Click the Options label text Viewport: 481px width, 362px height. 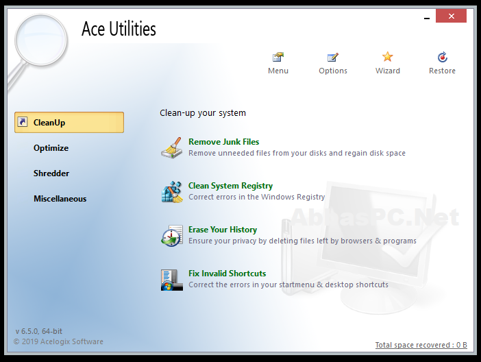point(333,71)
